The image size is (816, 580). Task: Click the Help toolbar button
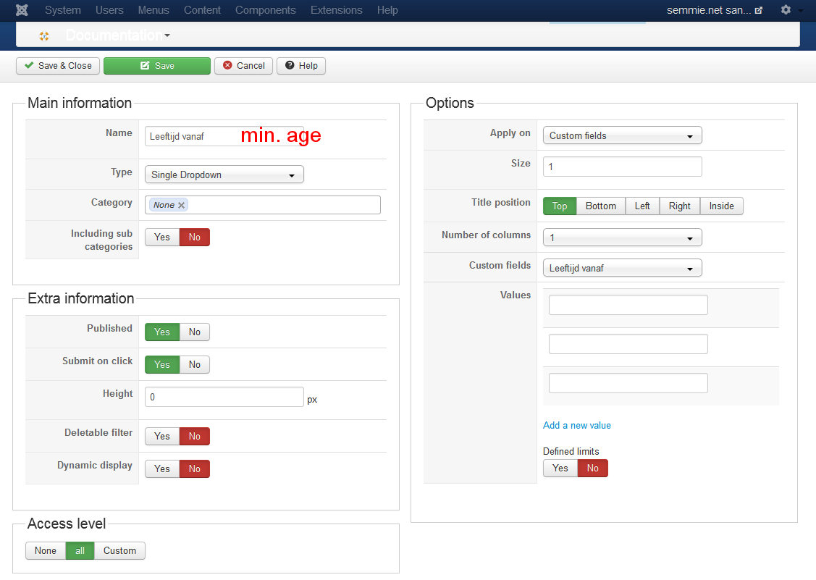(301, 66)
